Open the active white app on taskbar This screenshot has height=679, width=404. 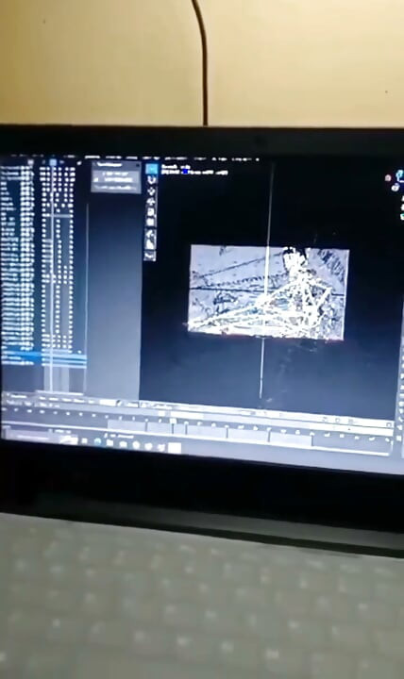click(174, 448)
